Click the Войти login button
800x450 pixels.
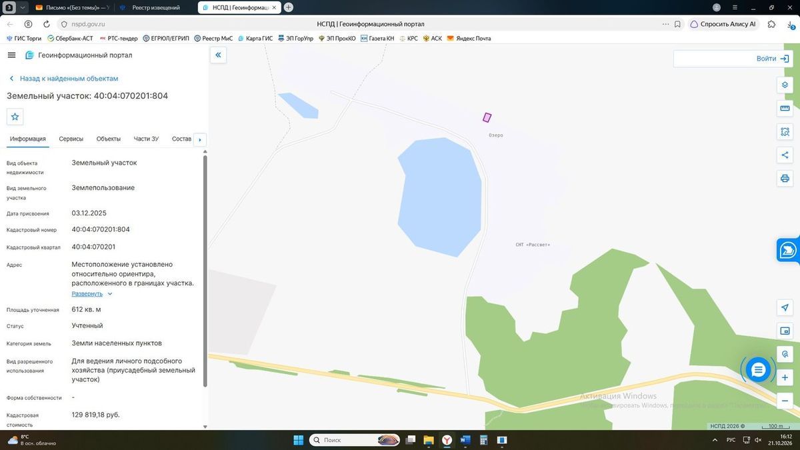[x=772, y=59]
